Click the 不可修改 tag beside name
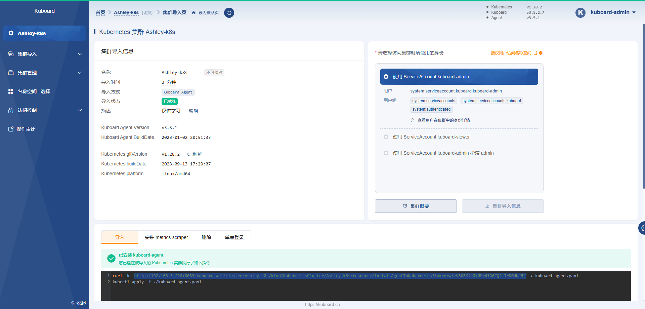This screenshot has width=645, height=309. point(214,73)
